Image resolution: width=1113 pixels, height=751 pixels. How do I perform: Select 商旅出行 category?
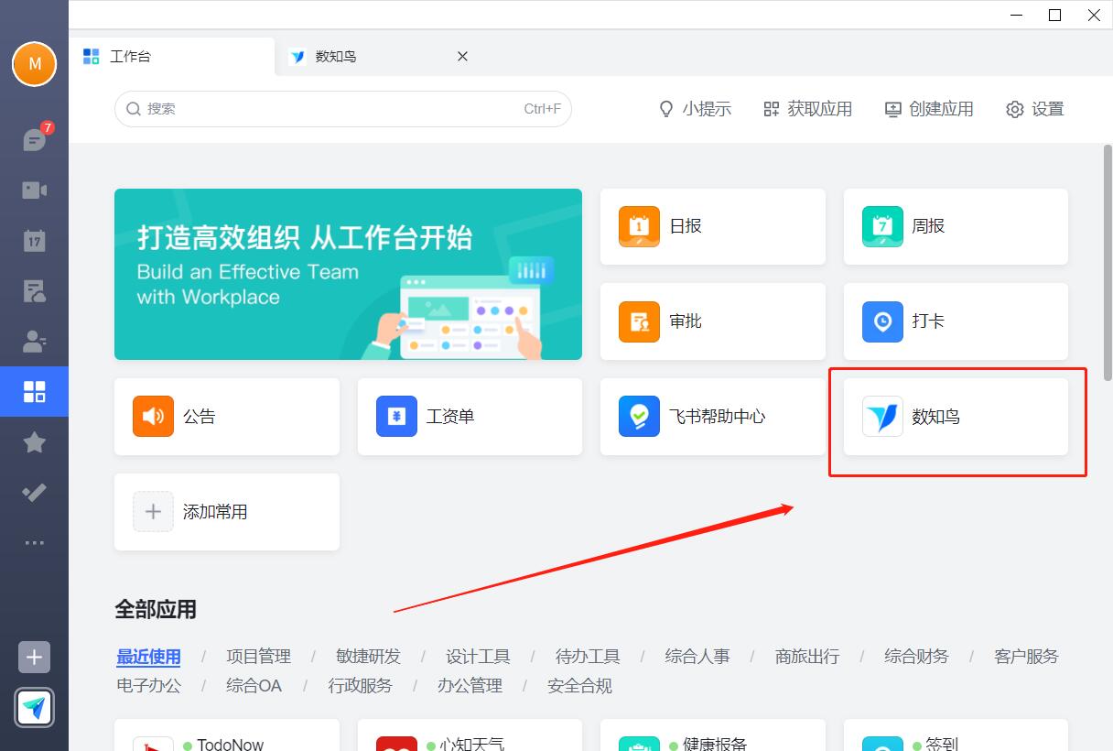click(807, 657)
